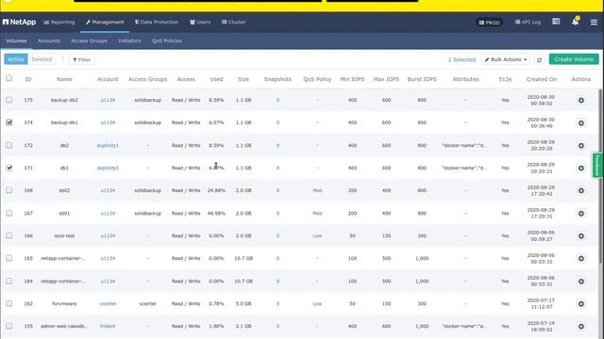Screen dimensions: 604x339
Task: Click the solidbackup access group for sb01
Action: 147,213
